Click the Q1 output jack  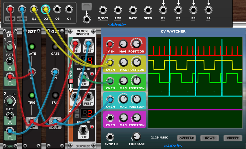coord(34,9)
